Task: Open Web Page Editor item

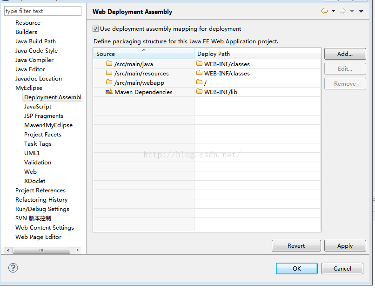Action: tap(39, 237)
